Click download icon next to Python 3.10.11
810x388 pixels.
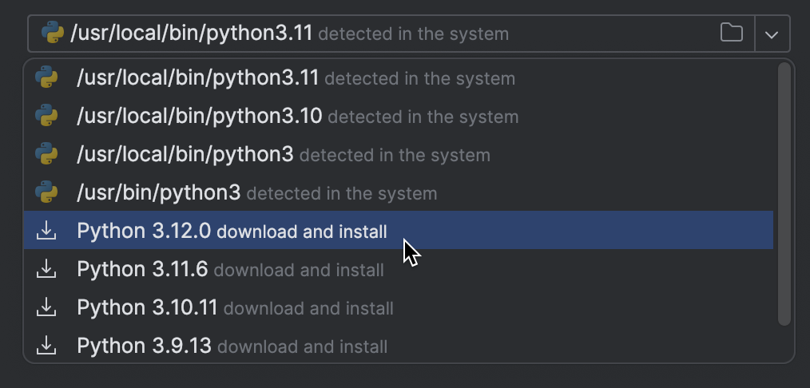[x=46, y=308]
